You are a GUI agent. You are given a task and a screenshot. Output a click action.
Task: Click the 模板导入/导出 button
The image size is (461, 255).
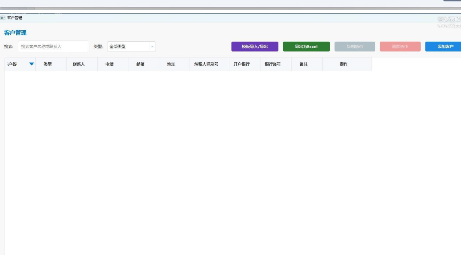coord(255,46)
